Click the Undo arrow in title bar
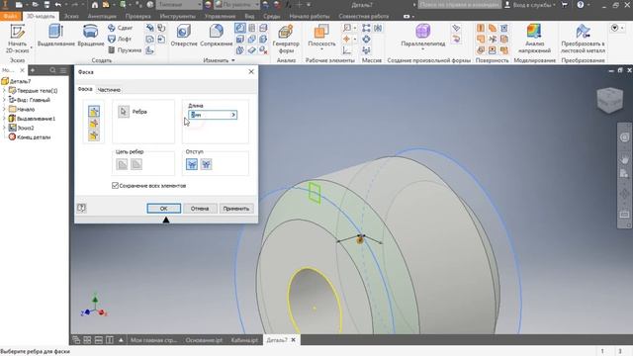This screenshot has width=633, height=356. pos(58,5)
